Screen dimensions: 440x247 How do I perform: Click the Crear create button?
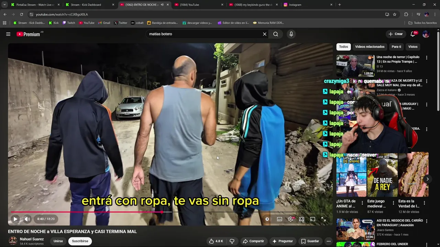coord(396,34)
